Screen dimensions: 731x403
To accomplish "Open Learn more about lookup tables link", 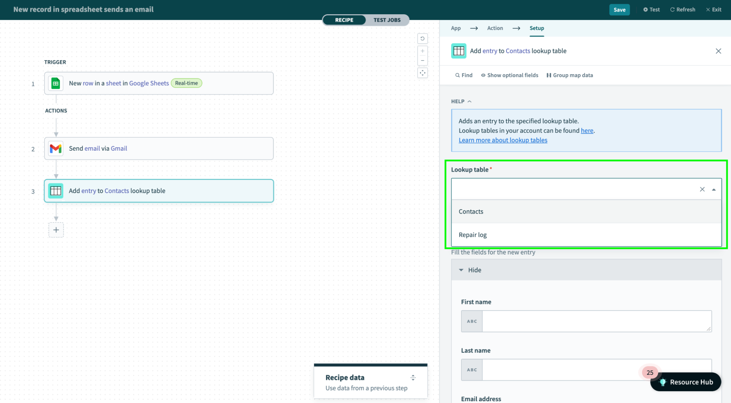I will 503,140.
